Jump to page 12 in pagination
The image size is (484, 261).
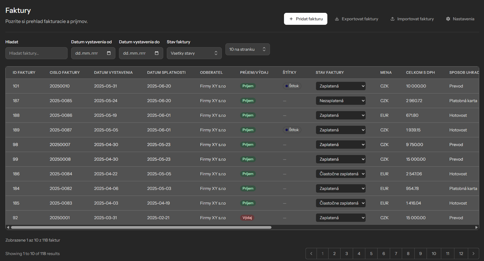461,254
